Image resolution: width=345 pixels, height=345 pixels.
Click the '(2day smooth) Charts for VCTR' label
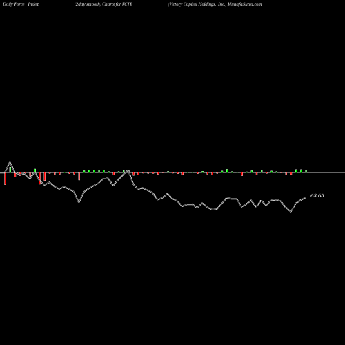pyautogui.click(x=103, y=4)
